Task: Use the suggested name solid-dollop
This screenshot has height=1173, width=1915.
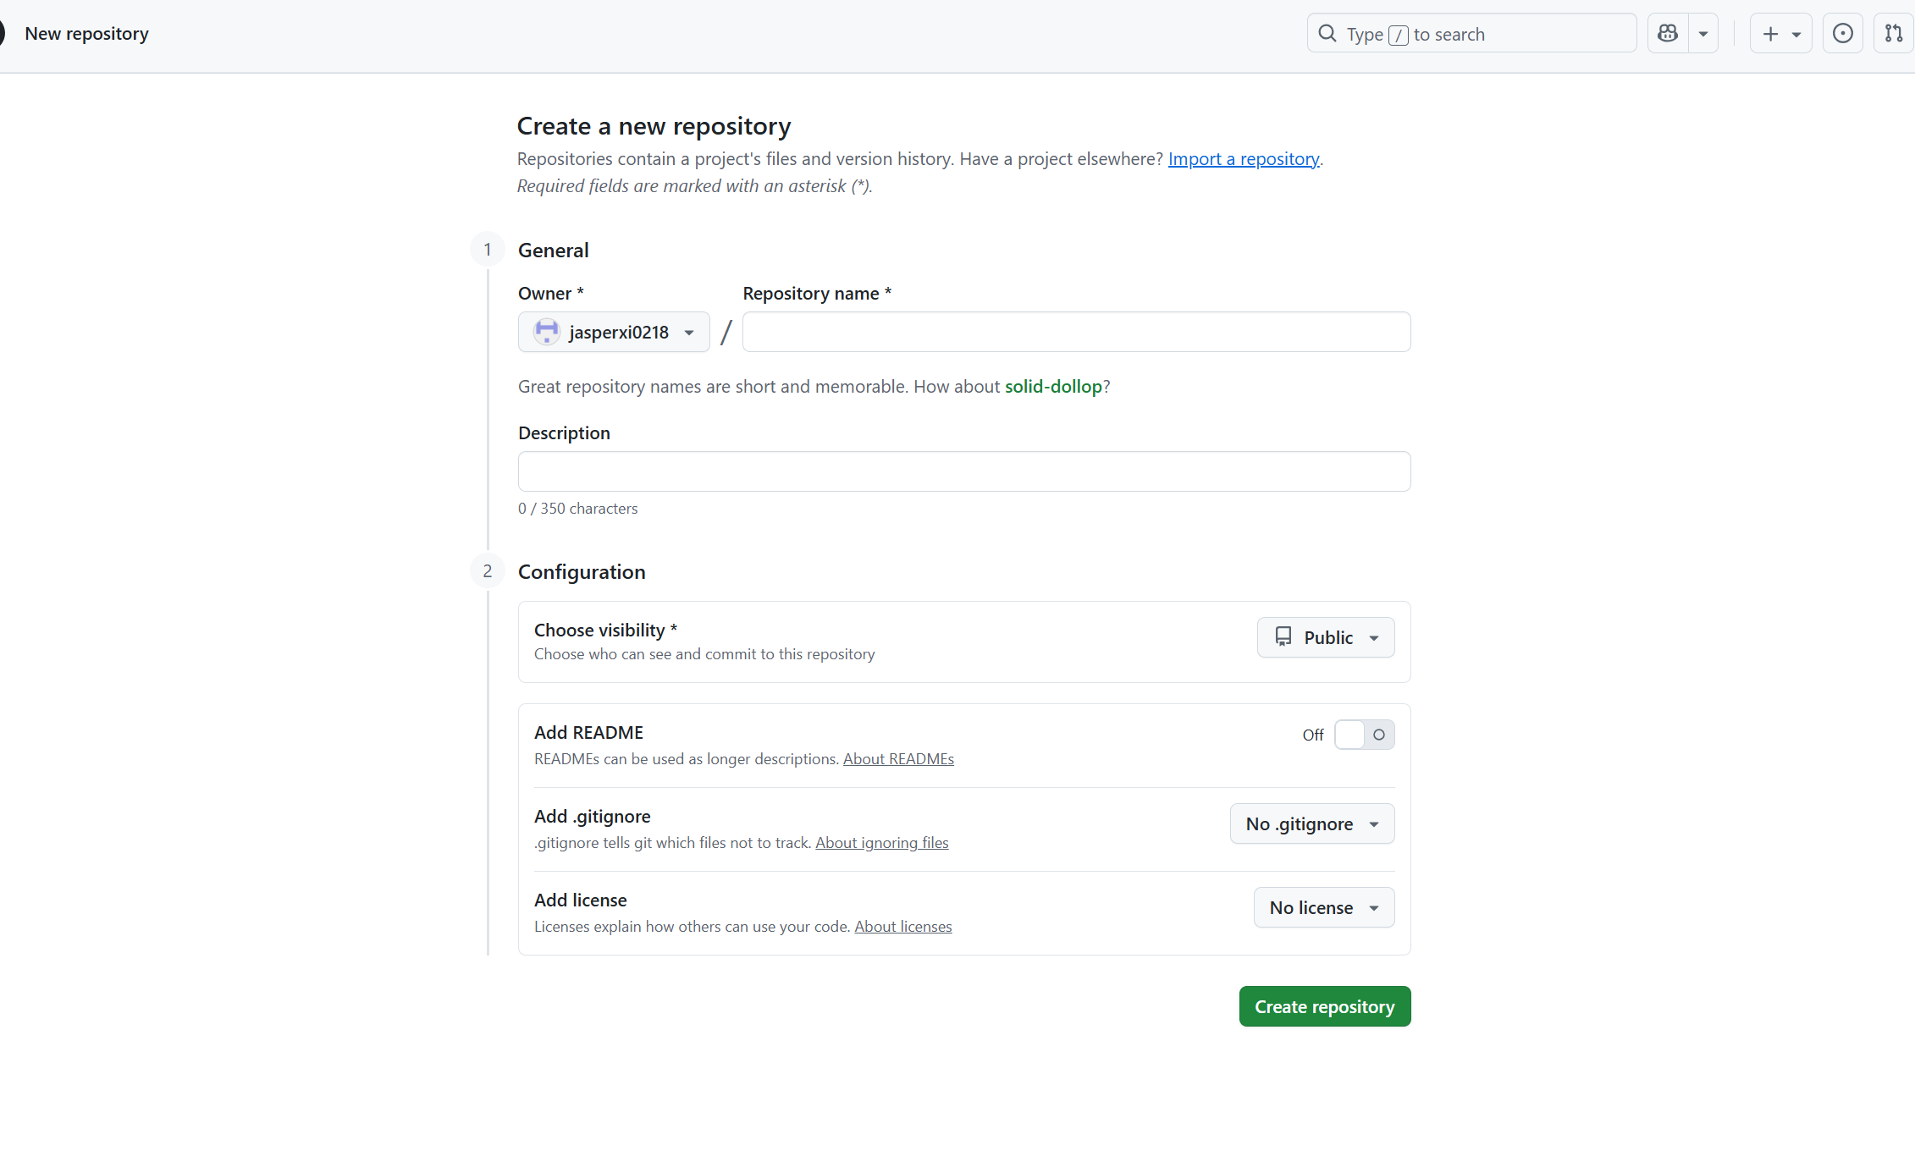Action: pyautogui.click(x=1052, y=387)
